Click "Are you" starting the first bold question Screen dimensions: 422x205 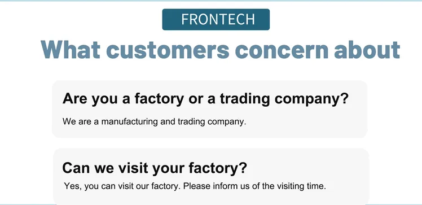pyautogui.click(x=90, y=99)
